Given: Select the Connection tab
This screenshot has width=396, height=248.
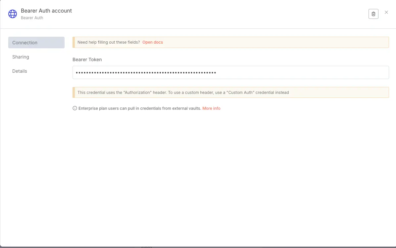Looking at the screenshot, I should [25, 42].
